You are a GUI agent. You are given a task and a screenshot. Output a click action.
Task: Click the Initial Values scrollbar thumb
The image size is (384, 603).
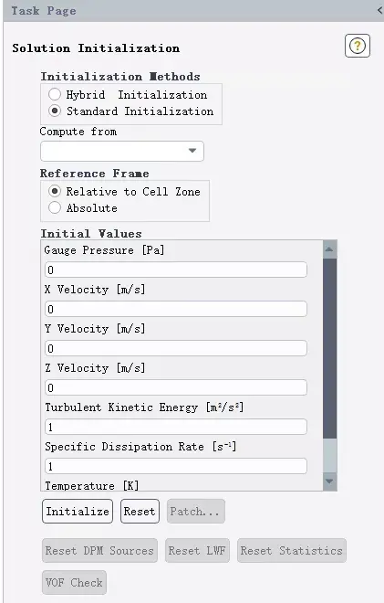pos(329,348)
